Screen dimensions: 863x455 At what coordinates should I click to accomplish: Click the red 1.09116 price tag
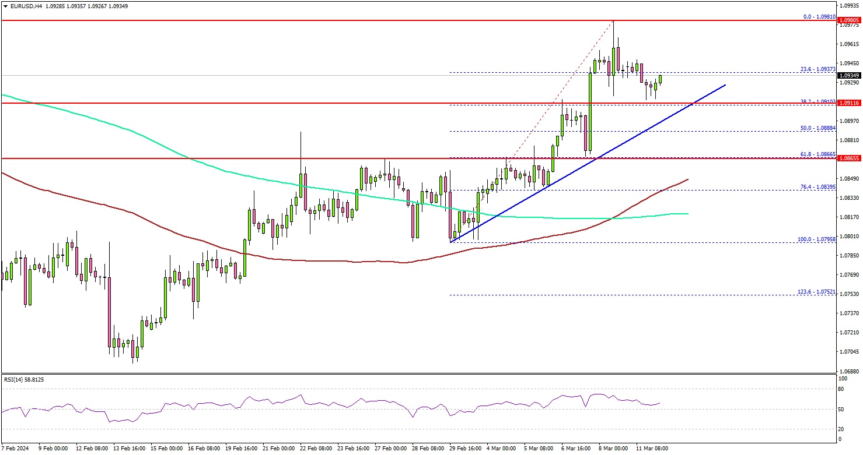(850, 103)
